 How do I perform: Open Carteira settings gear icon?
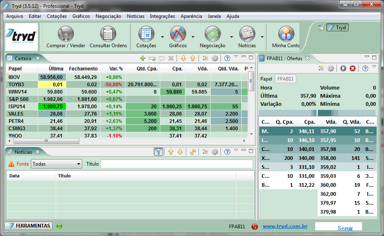click(x=215, y=58)
